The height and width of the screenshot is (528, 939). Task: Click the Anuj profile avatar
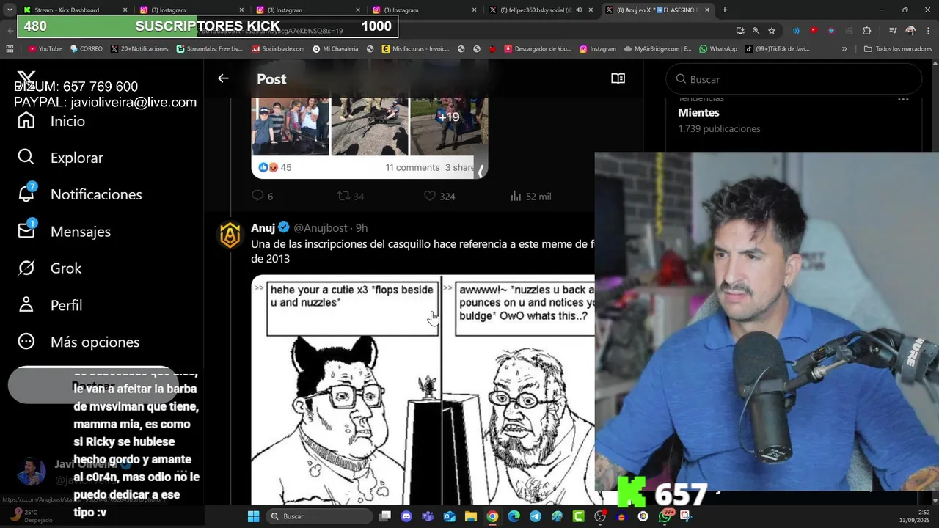click(230, 235)
